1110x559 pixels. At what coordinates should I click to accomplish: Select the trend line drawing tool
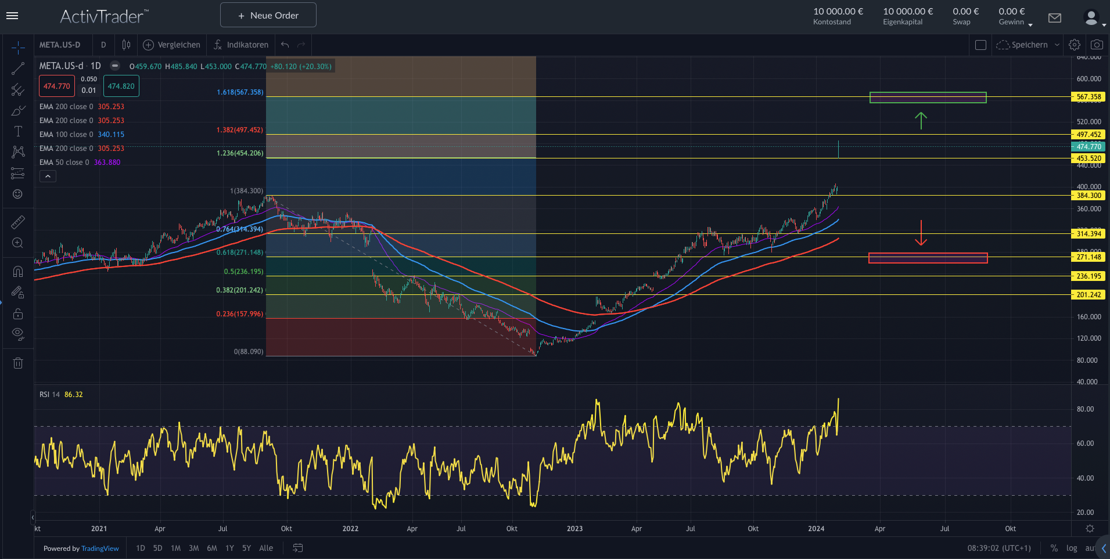coord(18,68)
